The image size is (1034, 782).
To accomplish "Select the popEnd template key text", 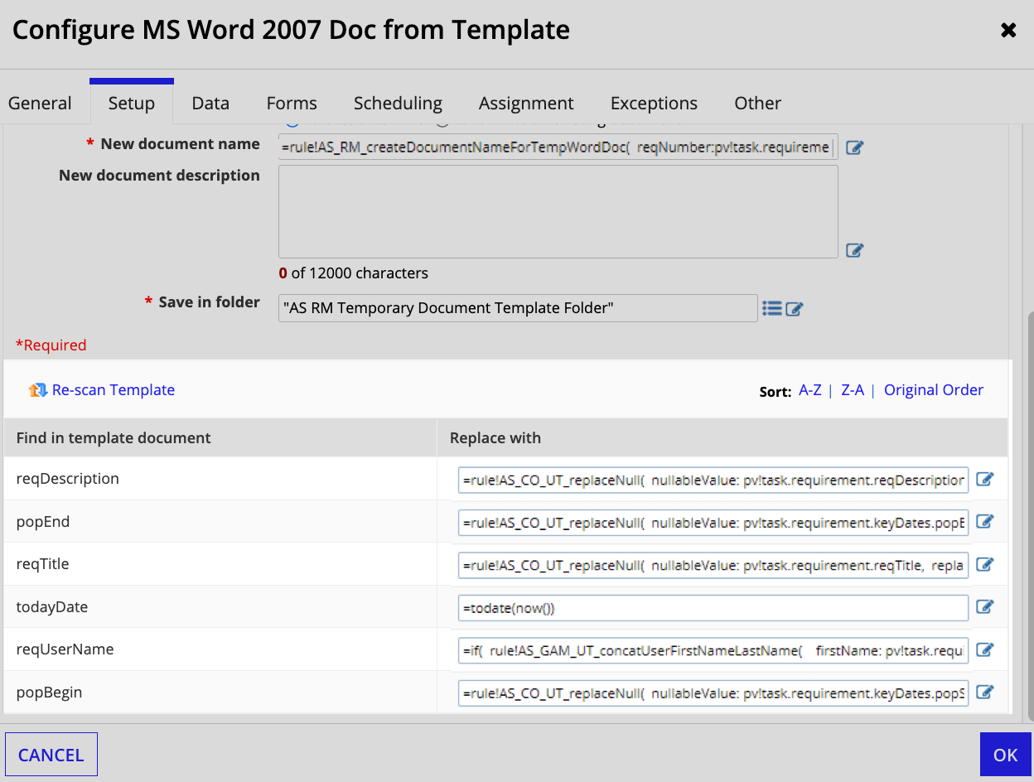I will point(43,522).
